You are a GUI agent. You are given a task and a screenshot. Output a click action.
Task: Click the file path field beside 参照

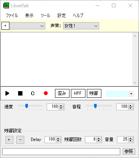click(61, 151)
